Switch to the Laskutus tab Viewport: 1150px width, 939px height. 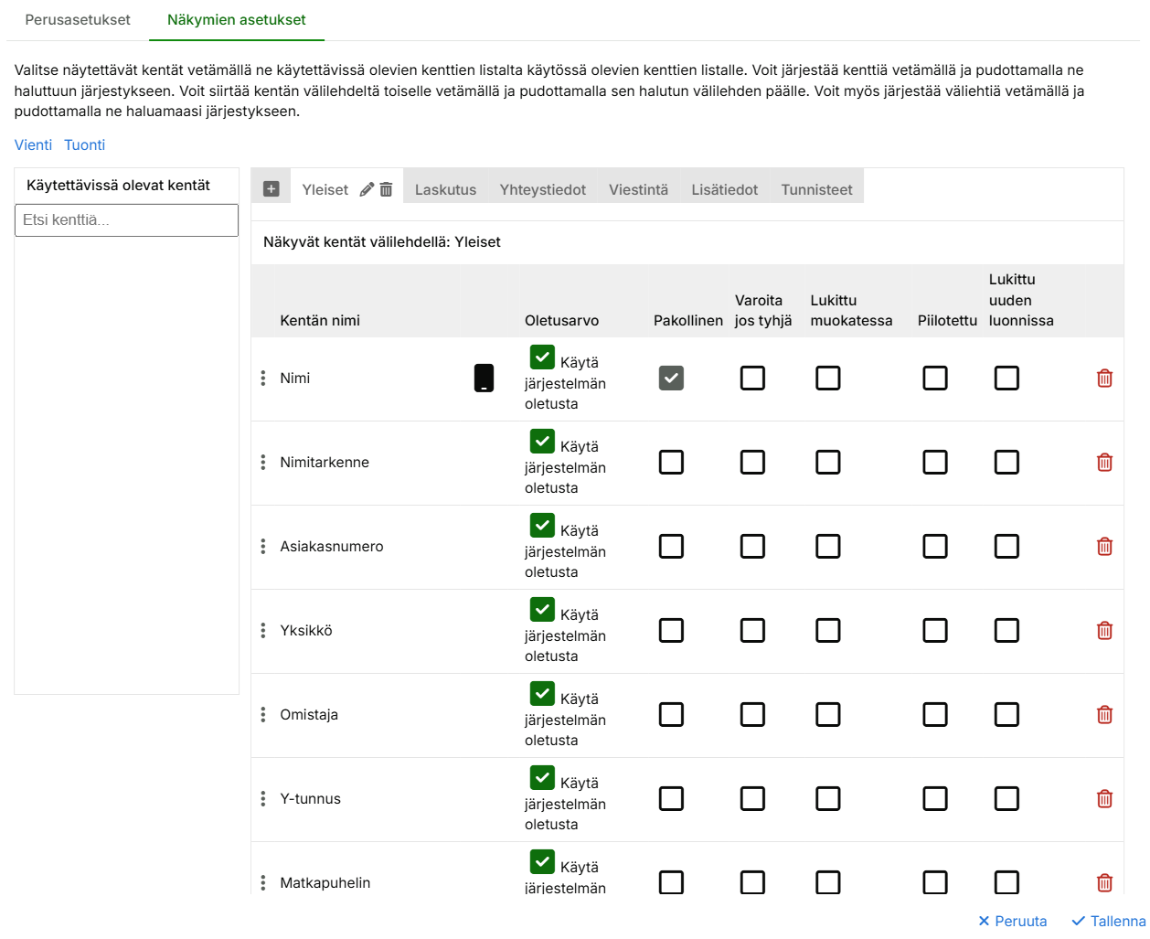(x=445, y=189)
